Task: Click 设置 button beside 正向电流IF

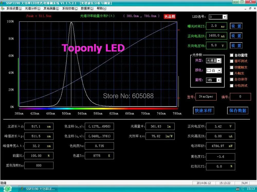Action: (236, 36)
